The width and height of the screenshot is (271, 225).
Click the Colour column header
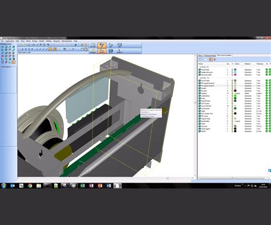pos(237,64)
